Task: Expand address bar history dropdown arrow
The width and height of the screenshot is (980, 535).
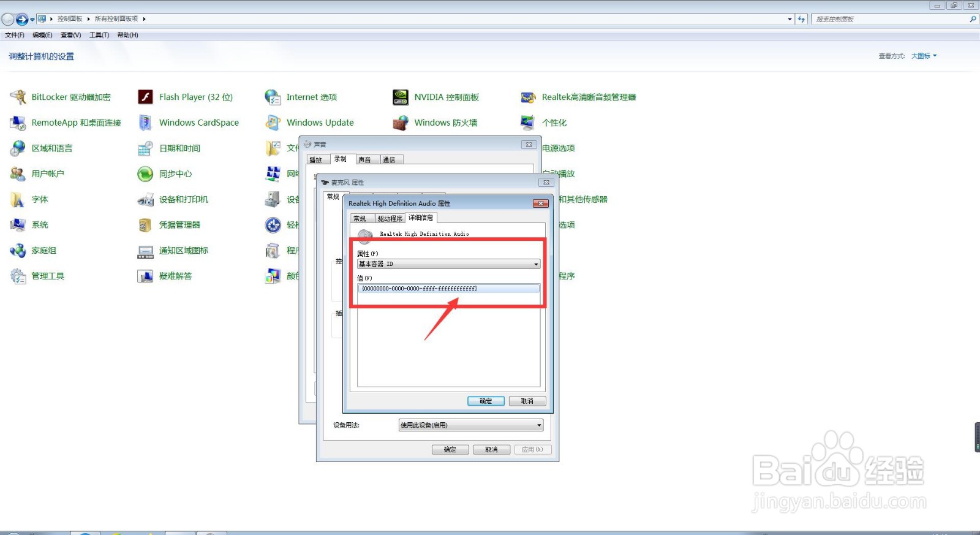Action: (x=790, y=19)
